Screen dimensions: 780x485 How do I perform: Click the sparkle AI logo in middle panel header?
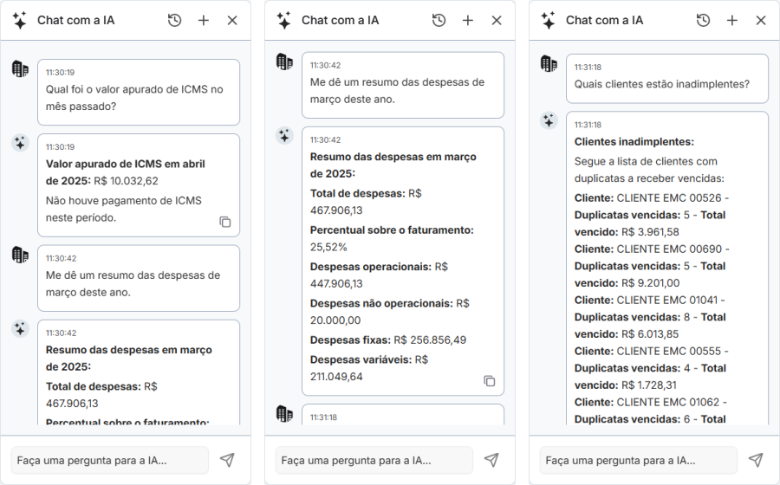284,21
